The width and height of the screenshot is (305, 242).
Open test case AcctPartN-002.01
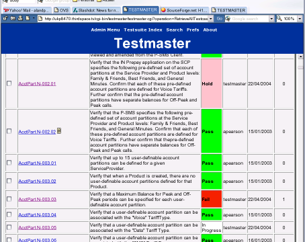click(x=37, y=84)
